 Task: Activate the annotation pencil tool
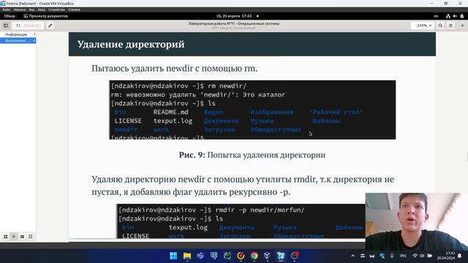[50, 26]
